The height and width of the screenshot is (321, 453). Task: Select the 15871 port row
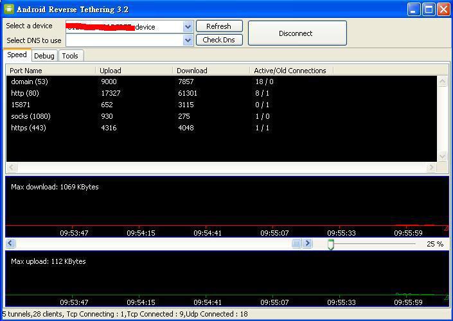[x=222, y=105]
